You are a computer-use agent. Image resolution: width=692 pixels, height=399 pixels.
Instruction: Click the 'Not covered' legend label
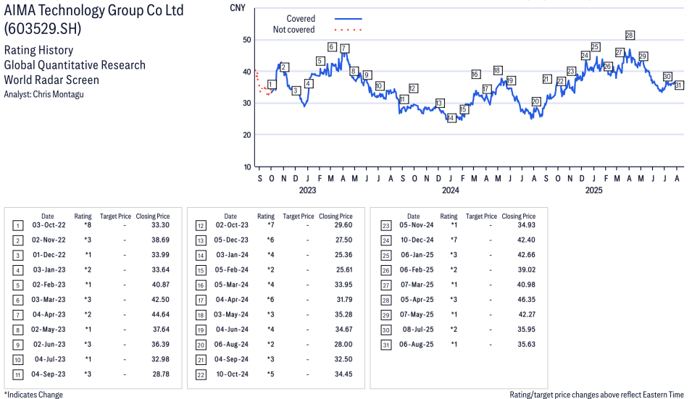pos(294,30)
